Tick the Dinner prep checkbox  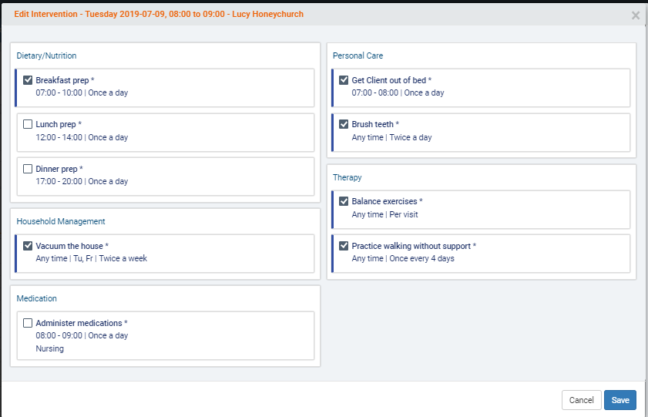point(28,169)
